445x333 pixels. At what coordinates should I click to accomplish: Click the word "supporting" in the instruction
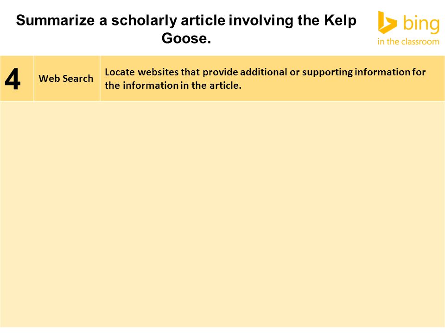327,73
